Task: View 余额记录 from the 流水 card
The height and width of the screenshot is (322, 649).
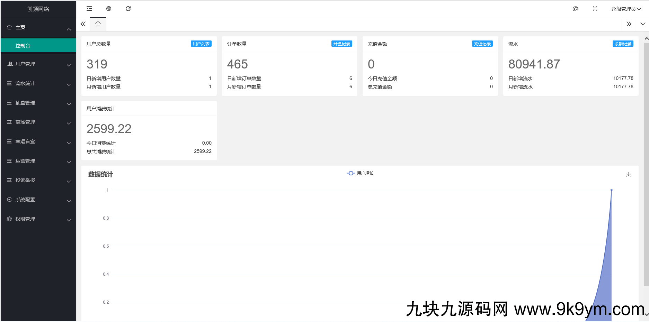Action: (x=623, y=44)
